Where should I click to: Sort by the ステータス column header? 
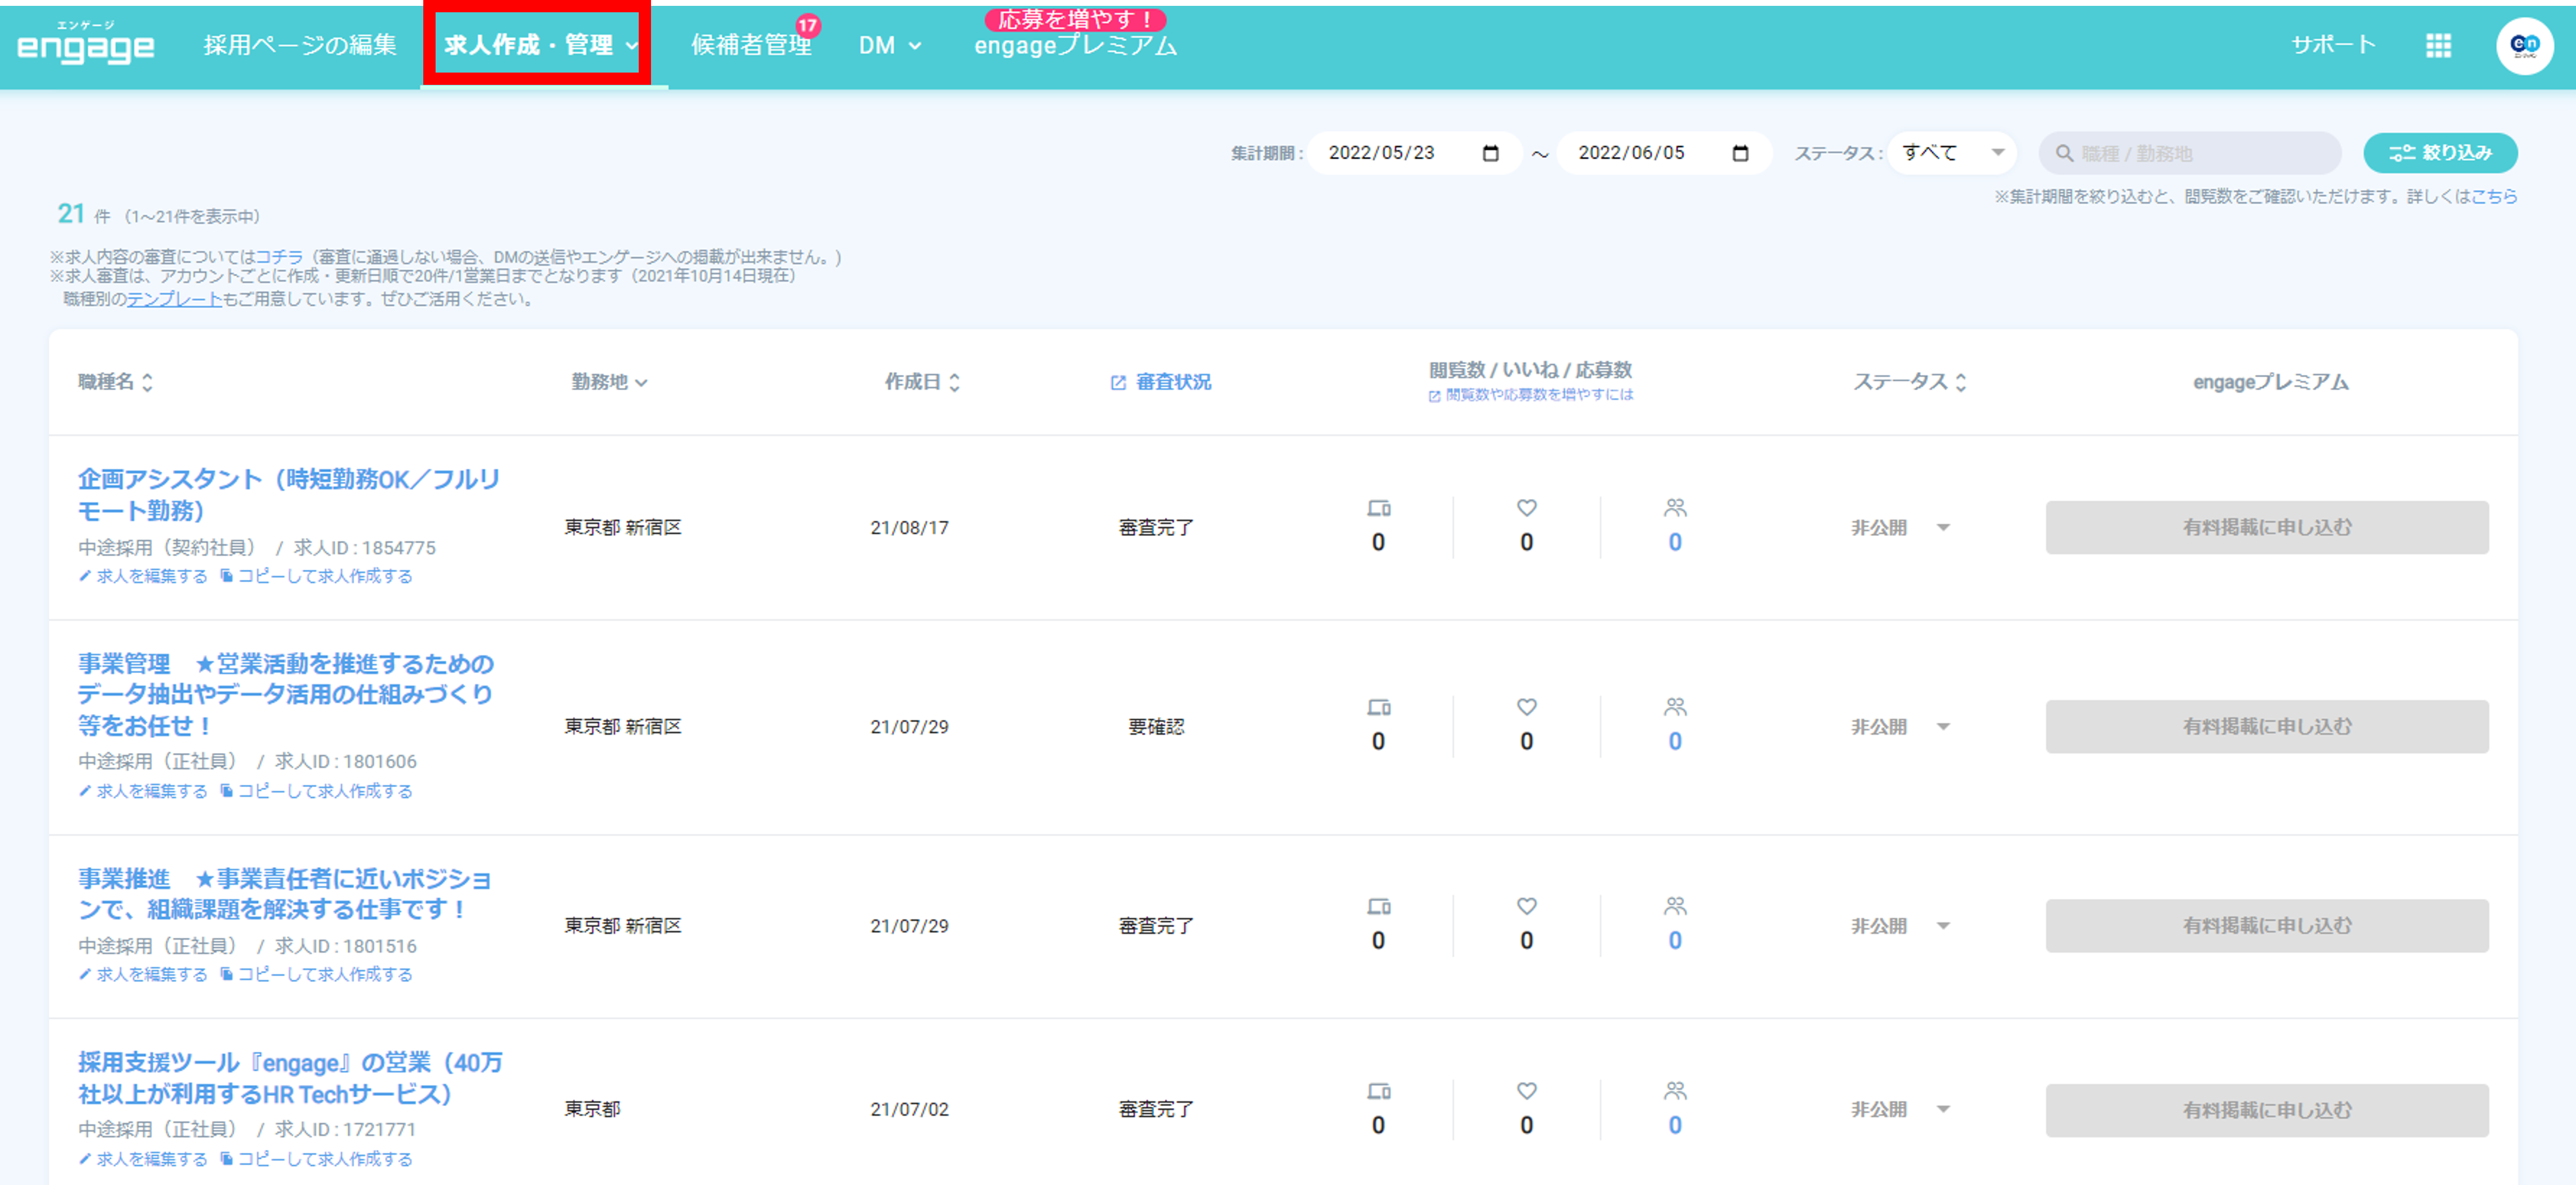(1909, 382)
